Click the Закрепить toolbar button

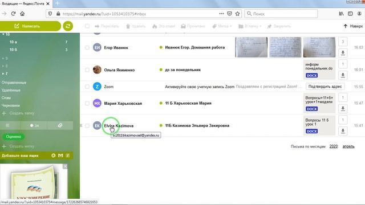[x=279, y=26]
